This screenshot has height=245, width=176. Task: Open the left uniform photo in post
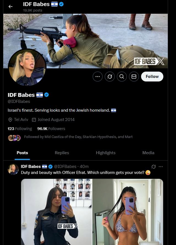[x=57, y=212]
